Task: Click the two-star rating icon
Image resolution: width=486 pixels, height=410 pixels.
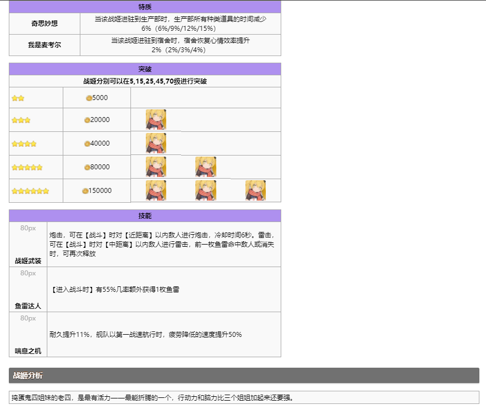Action: tap(18, 98)
